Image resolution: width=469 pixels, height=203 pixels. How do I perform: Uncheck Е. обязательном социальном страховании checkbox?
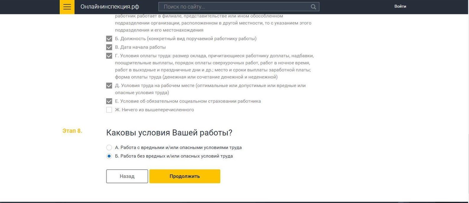click(109, 101)
